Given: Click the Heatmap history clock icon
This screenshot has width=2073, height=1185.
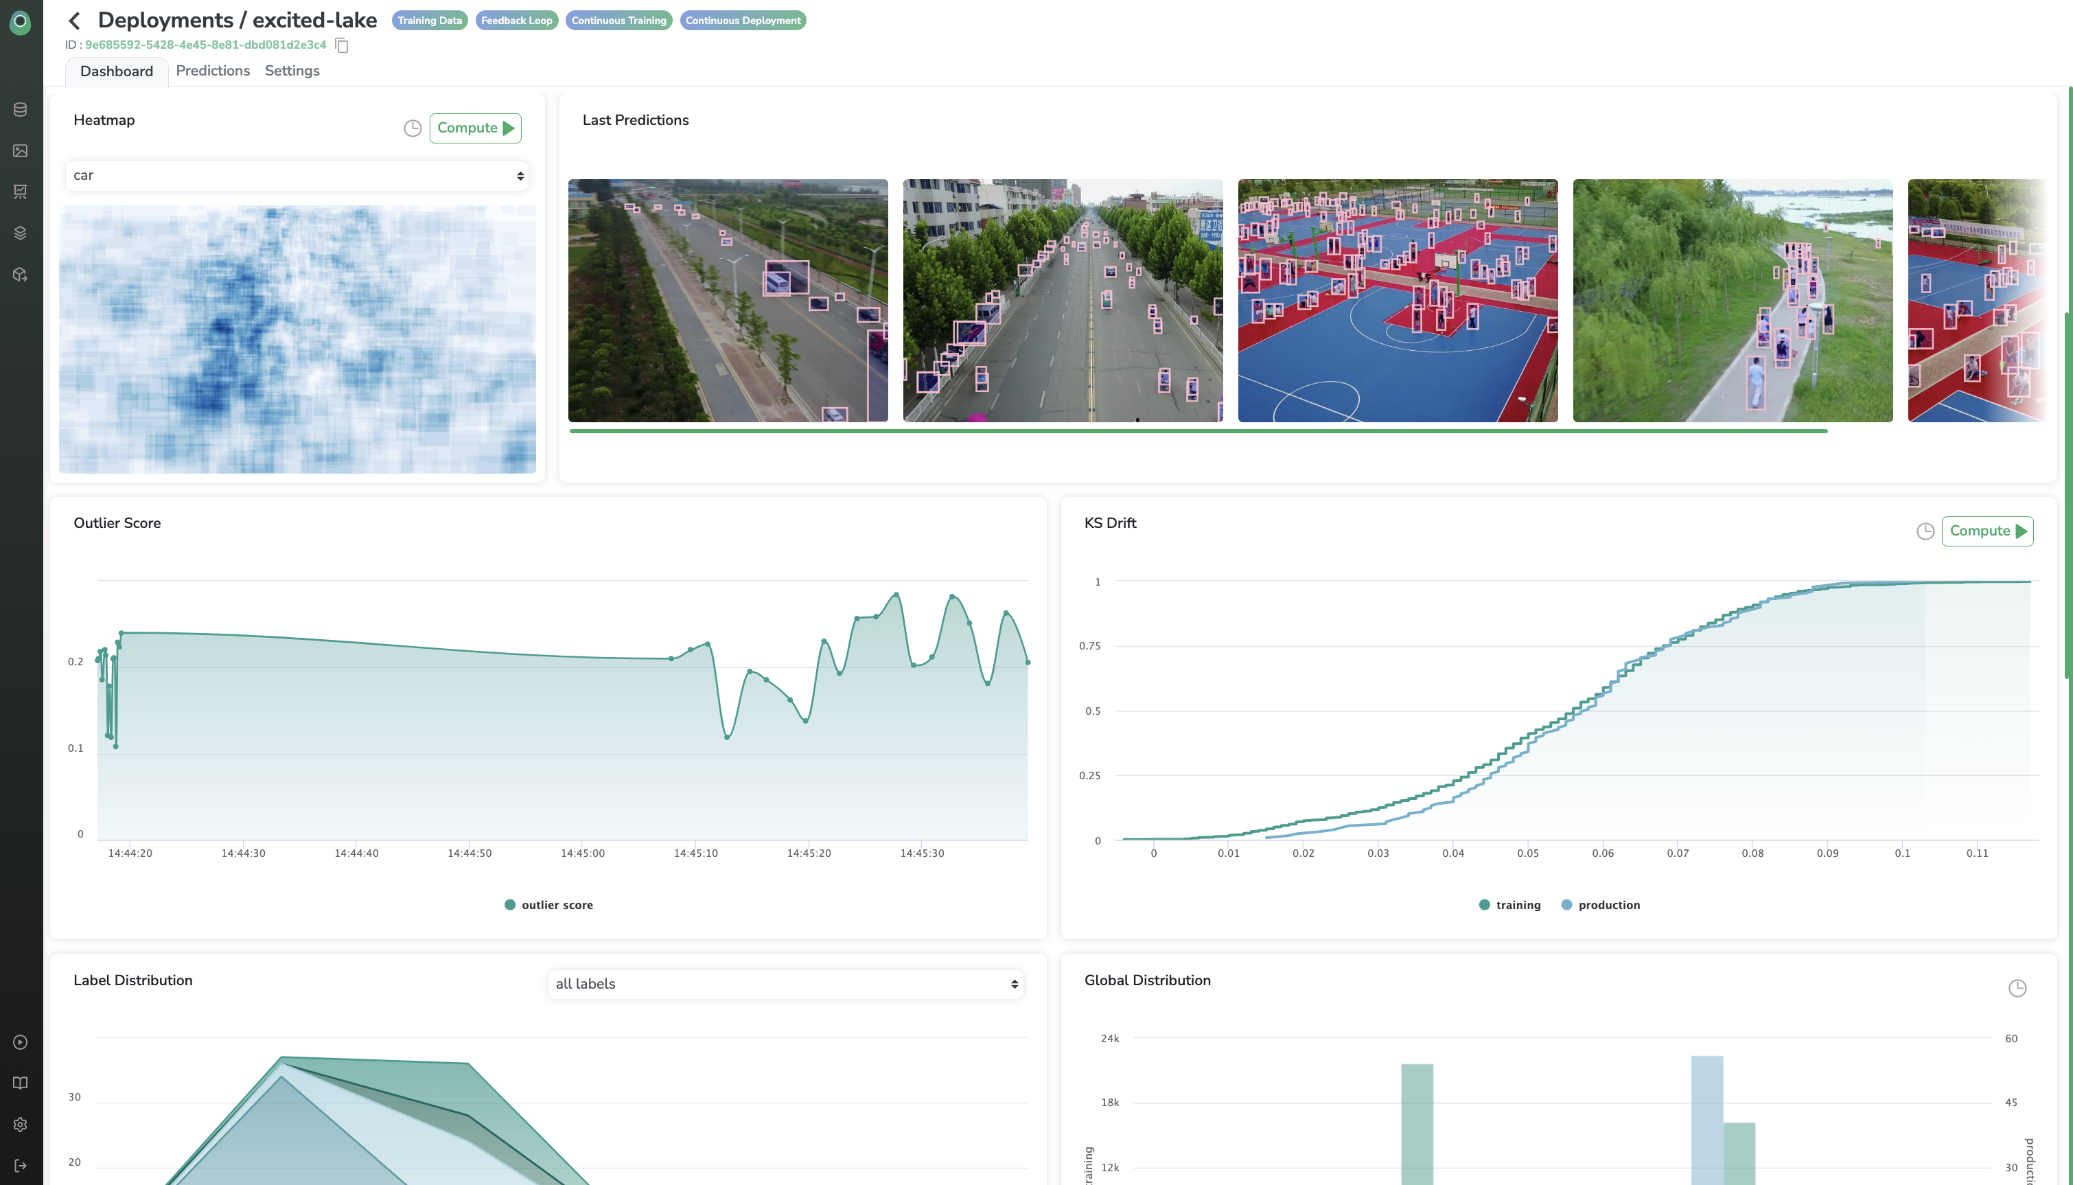Looking at the screenshot, I should tap(413, 128).
